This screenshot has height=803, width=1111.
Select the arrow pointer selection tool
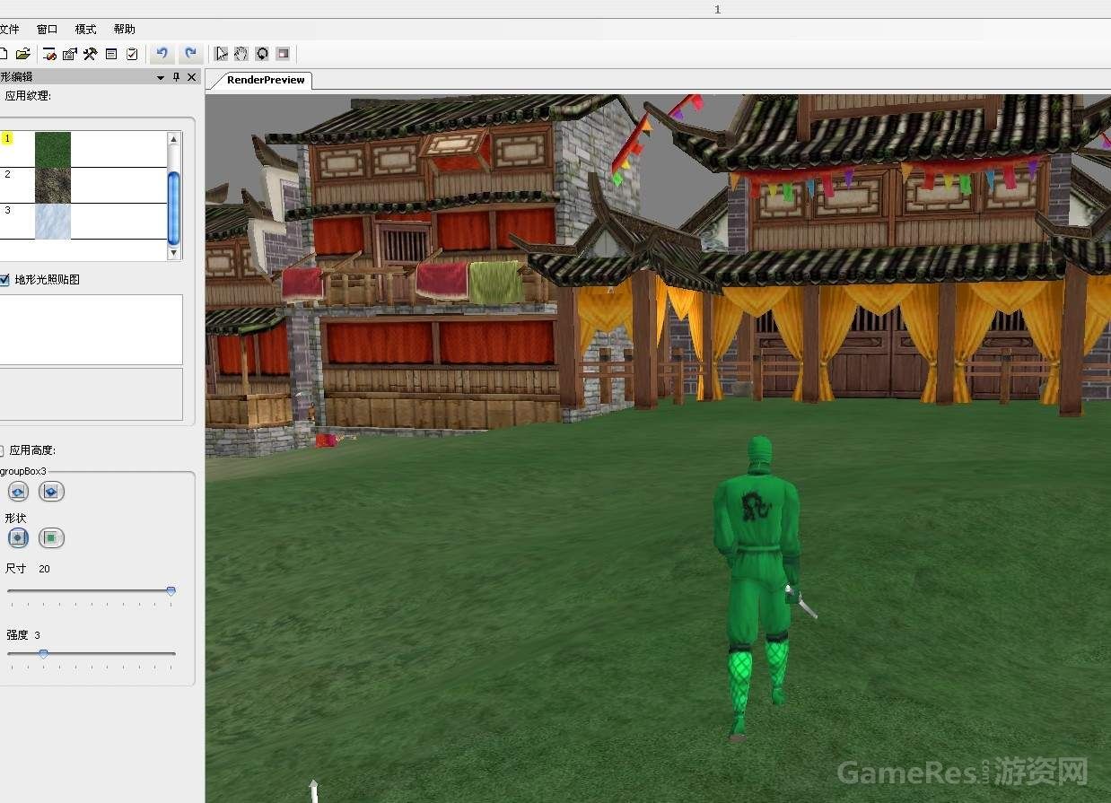coord(222,54)
